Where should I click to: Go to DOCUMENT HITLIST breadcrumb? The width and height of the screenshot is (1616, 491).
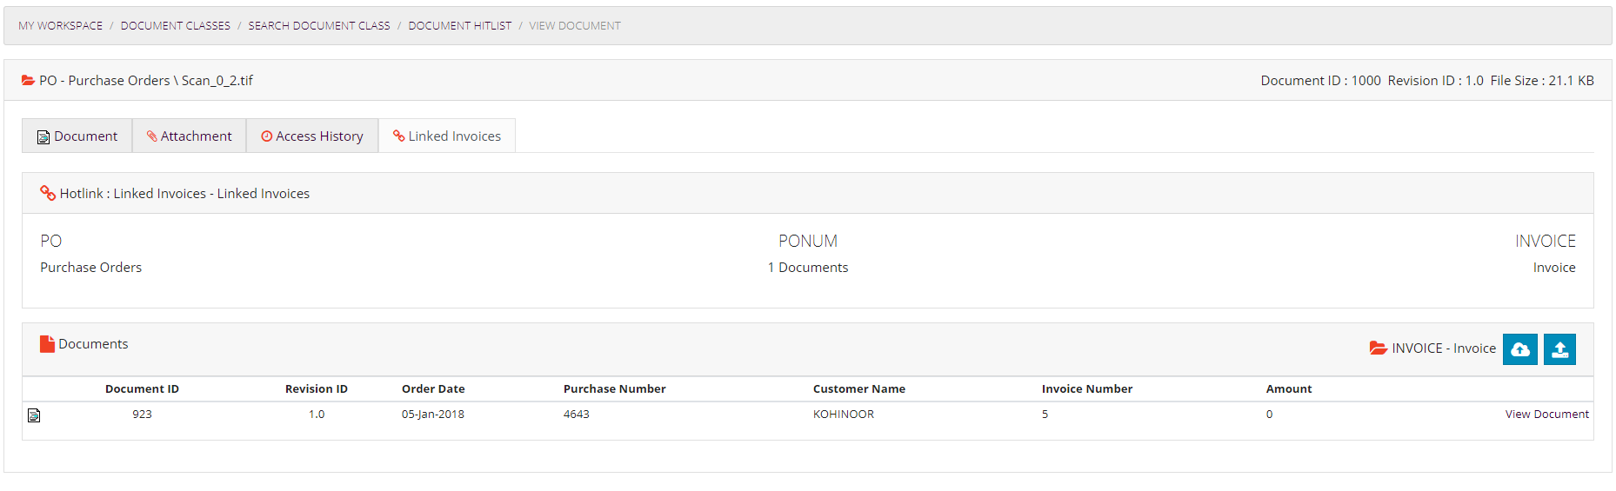pos(460,26)
